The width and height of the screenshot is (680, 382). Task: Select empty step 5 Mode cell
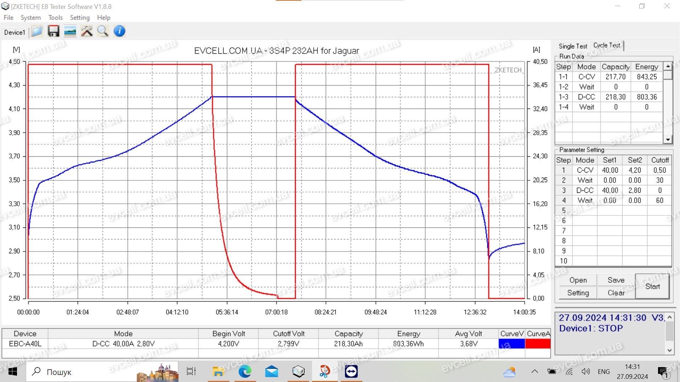(585, 210)
